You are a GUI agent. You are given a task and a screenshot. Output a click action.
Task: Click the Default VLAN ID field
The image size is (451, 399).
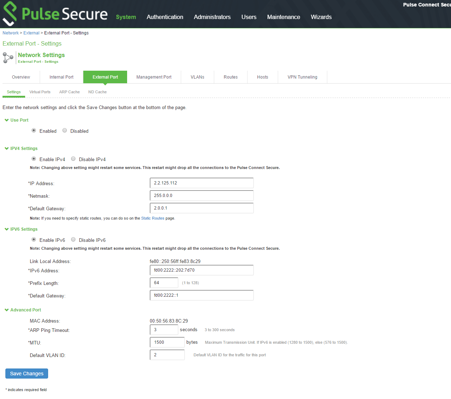tap(167, 355)
